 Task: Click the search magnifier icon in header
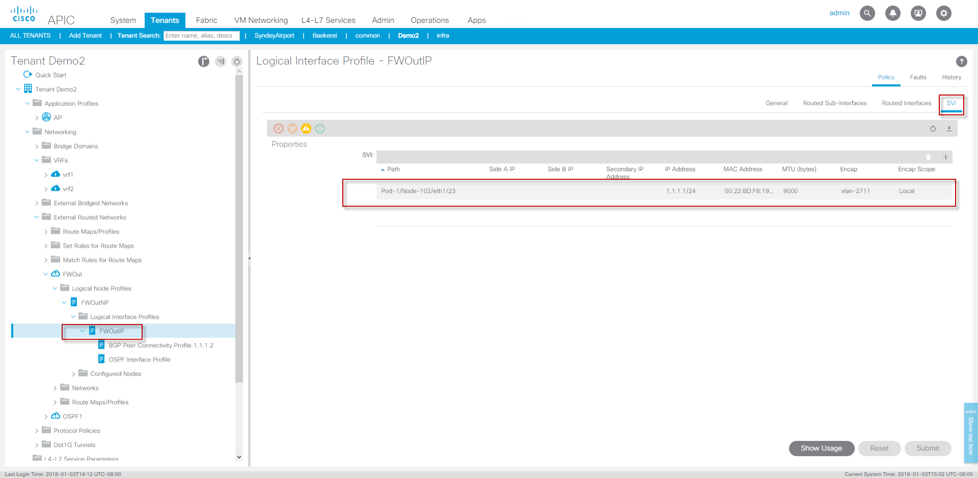867,13
